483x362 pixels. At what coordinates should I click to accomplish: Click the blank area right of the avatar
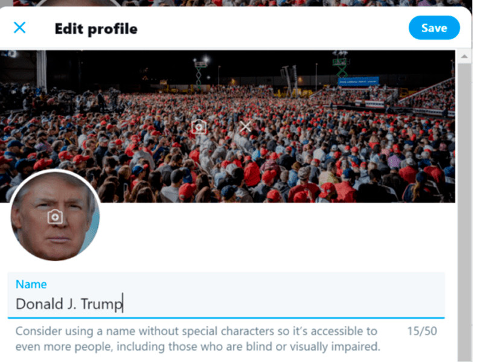[x=272, y=235]
